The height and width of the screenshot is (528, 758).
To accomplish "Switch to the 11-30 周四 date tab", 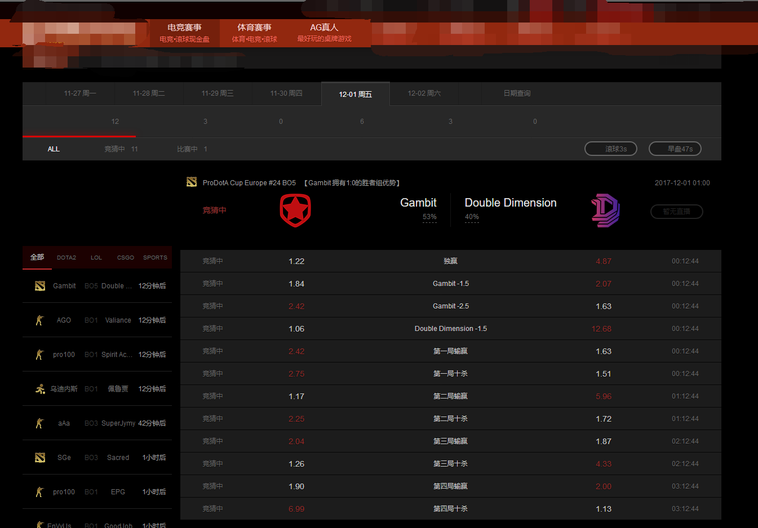I will (x=286, y=93).
